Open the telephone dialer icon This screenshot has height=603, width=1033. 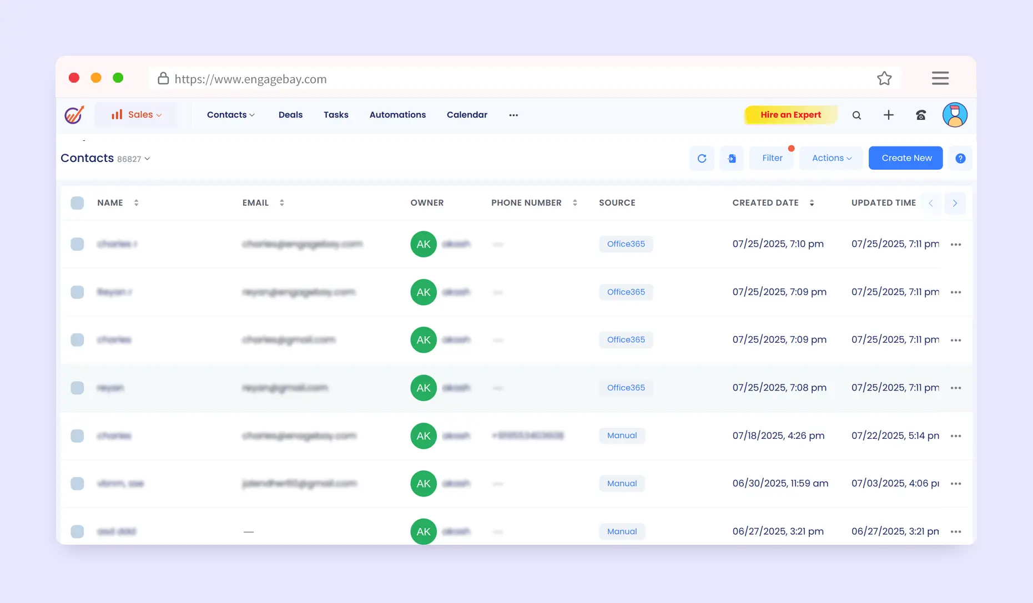[920, 115]
